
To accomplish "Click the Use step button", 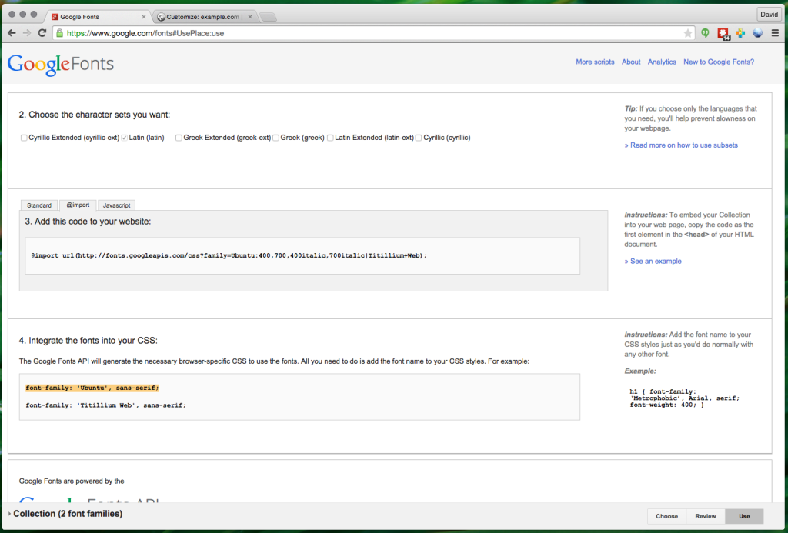I will 744,516.
